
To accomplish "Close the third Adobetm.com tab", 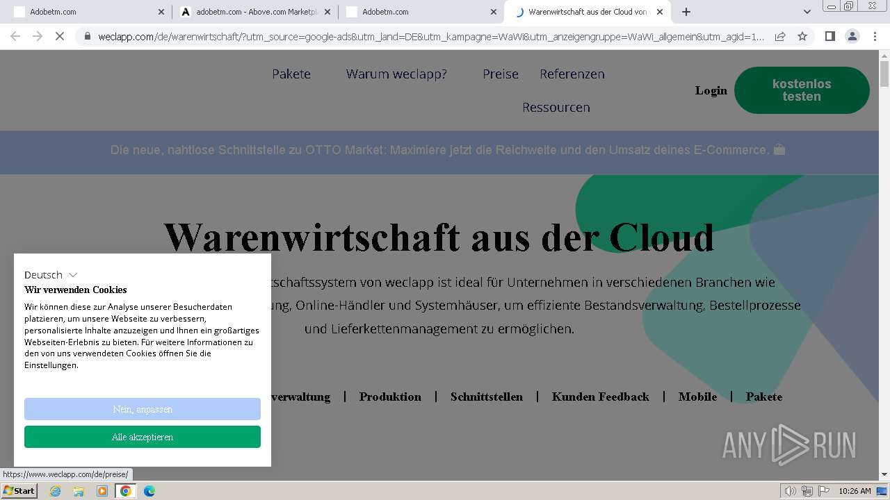I will click(x=494, y=12).
